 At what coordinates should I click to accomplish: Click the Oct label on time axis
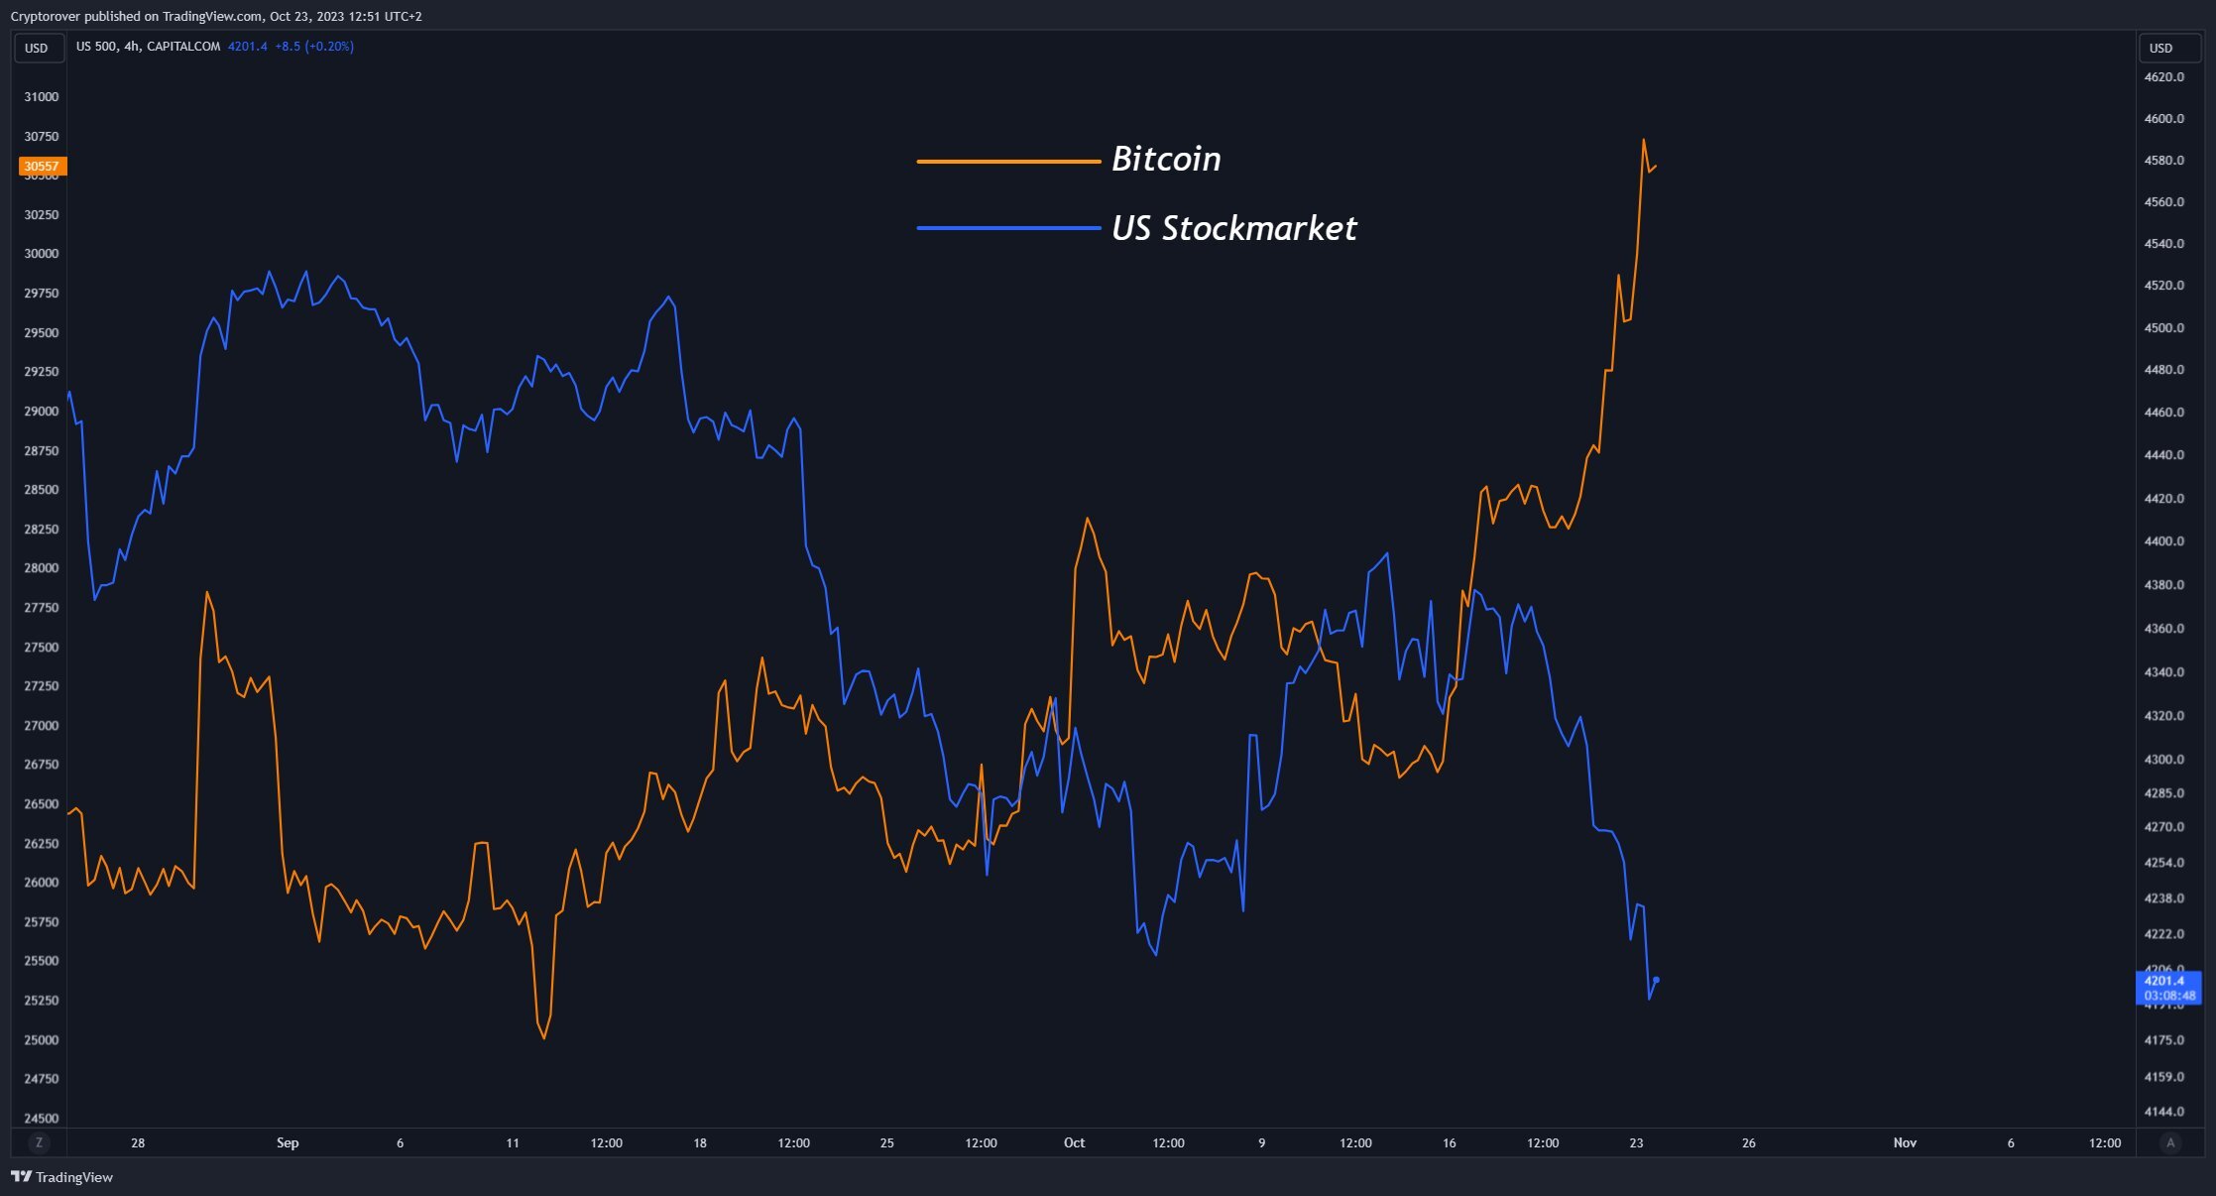click(1074, 1142)
